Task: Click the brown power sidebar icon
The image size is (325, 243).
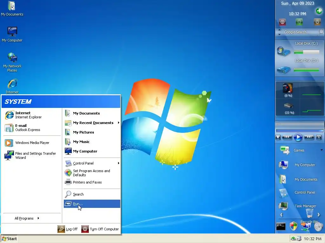Action: tap(317, 22)
